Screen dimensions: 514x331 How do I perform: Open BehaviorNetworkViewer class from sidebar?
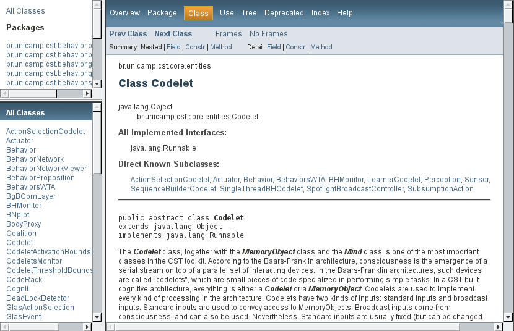pyautogui.click(x=46, y=169)
